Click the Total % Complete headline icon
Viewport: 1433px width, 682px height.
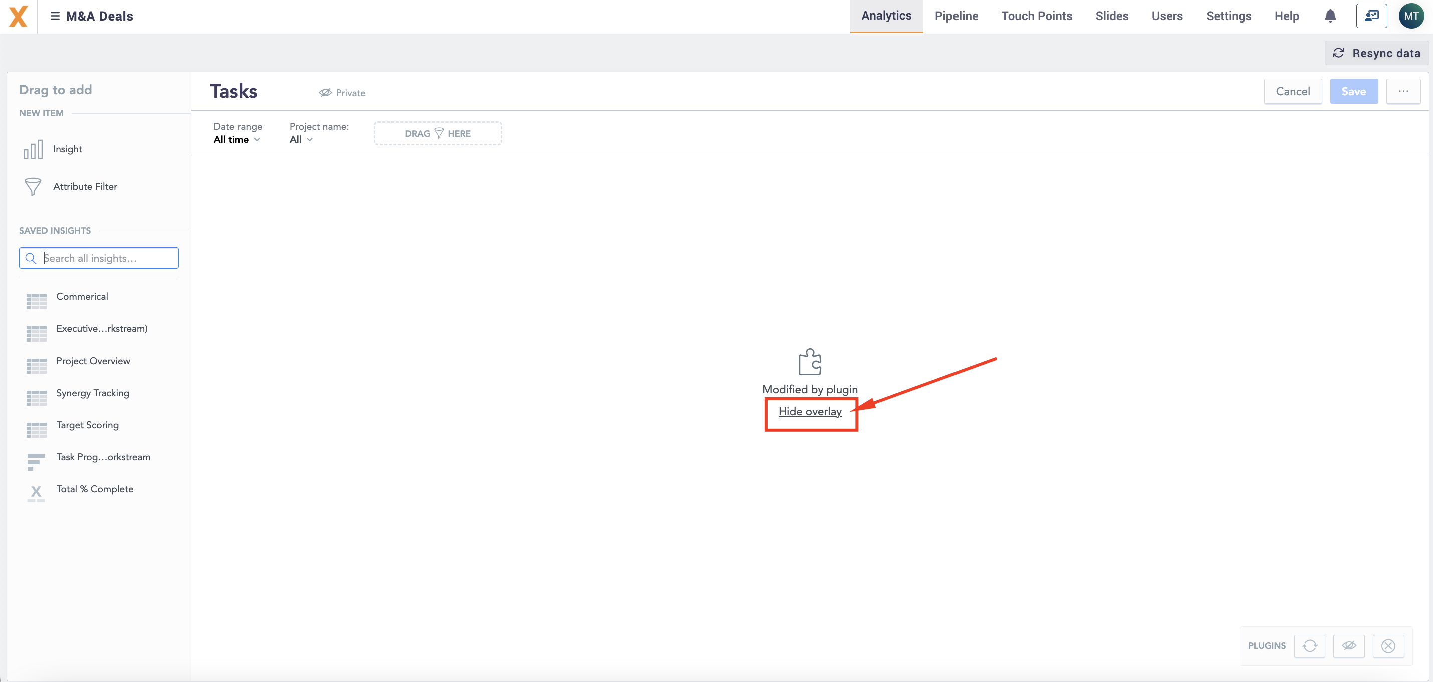pyautogui.click(x=36, y=494)
